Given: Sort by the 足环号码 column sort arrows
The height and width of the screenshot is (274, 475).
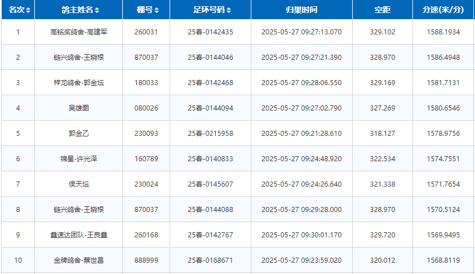Looking at the screenshot, I should tap(229, 10).
